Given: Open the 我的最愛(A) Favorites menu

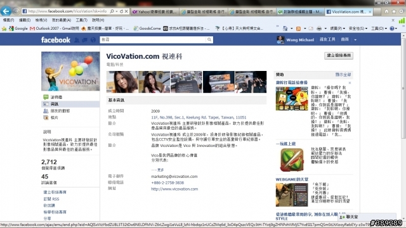Looking at the screenshot, I should (x=62, y=20).
